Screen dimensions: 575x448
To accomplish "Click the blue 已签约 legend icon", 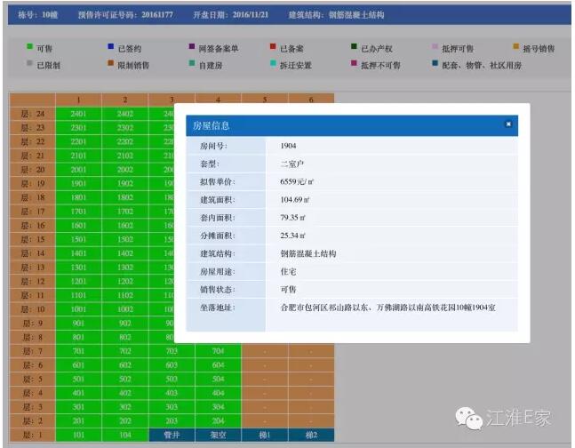I will coord(110,48).
